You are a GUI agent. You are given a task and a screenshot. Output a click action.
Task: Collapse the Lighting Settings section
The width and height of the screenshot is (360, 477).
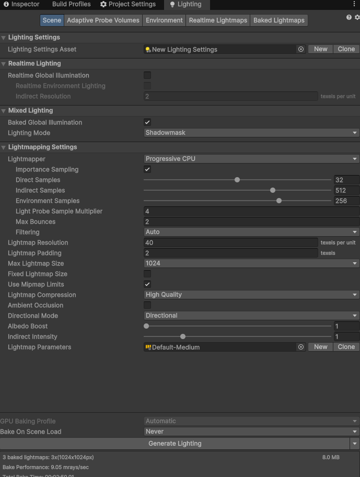pos(4,38)
